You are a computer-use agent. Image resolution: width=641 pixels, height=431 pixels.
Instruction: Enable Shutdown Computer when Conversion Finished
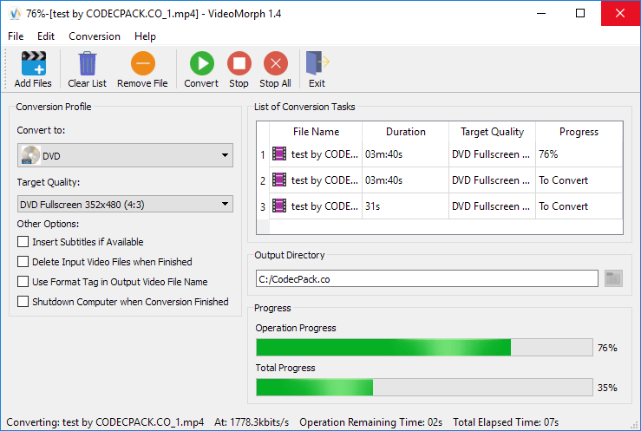(23, 302)
